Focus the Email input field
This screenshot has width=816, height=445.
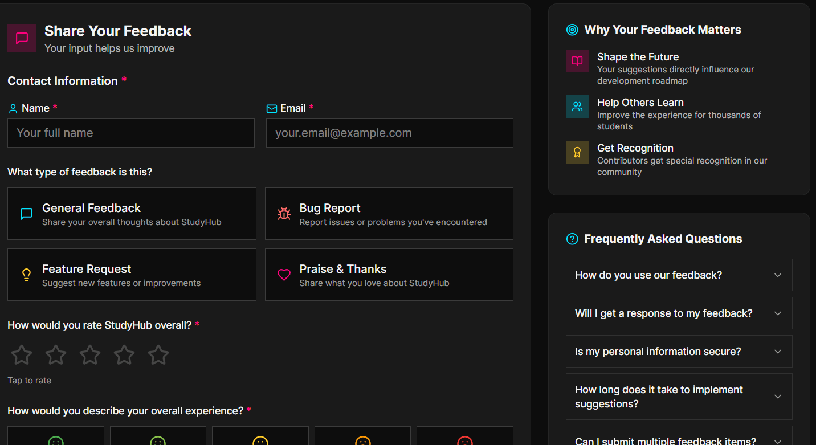[390, 133]
